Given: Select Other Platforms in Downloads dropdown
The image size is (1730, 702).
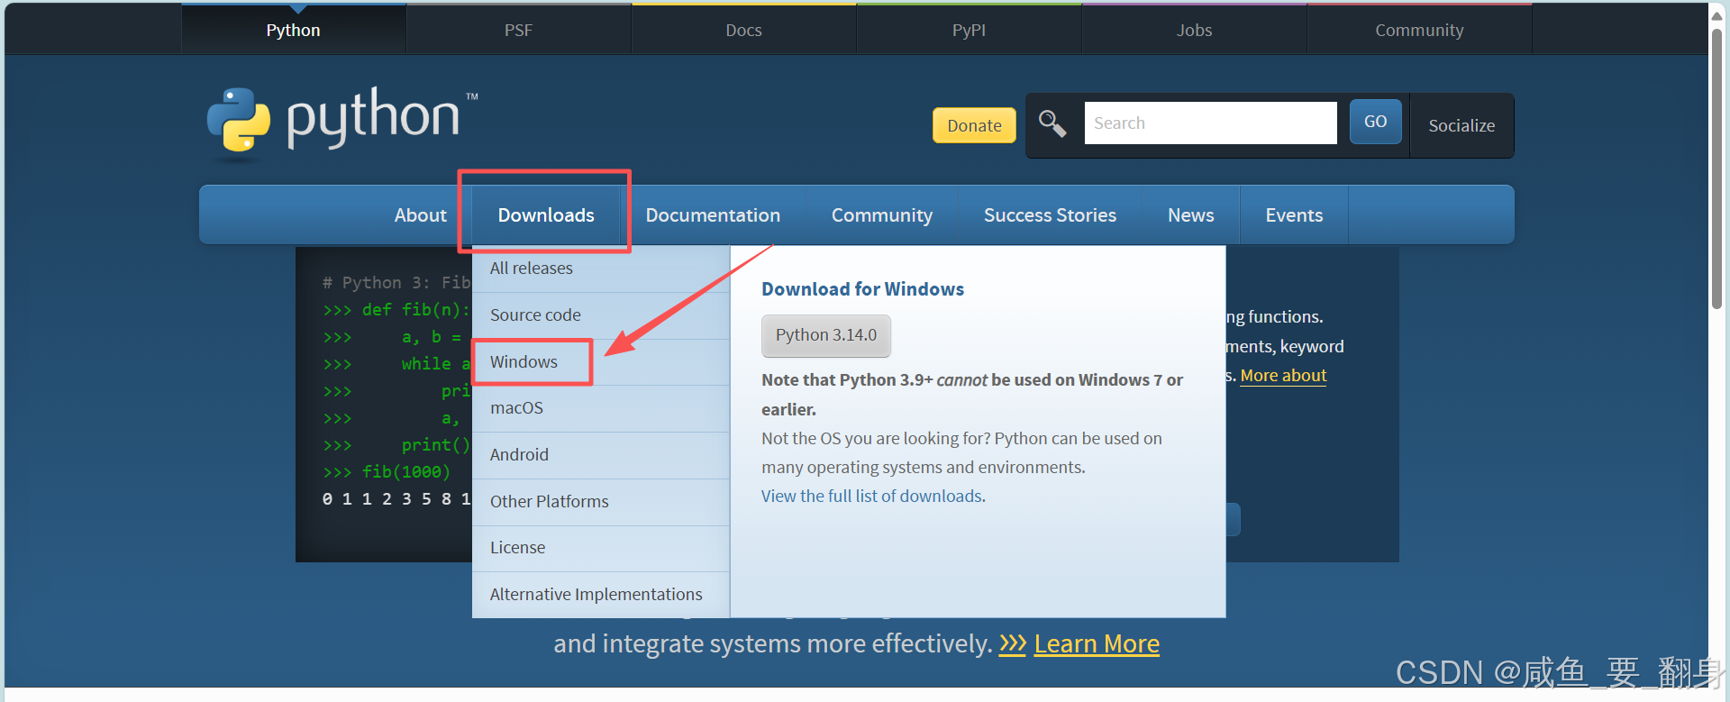Looking at the screenshot, I should [600, 502].
